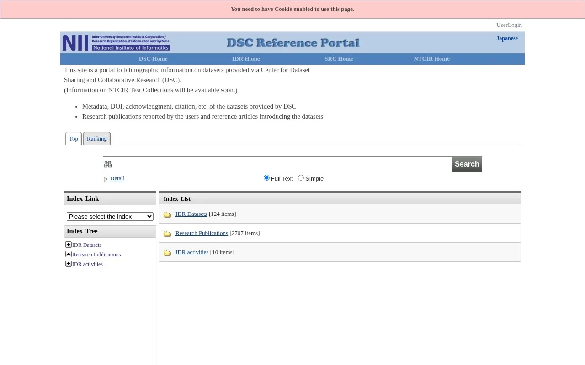This screenshot has width=585, height=365.
Task: Click the binoculars icon in the search box
Action: coord(108,164)
